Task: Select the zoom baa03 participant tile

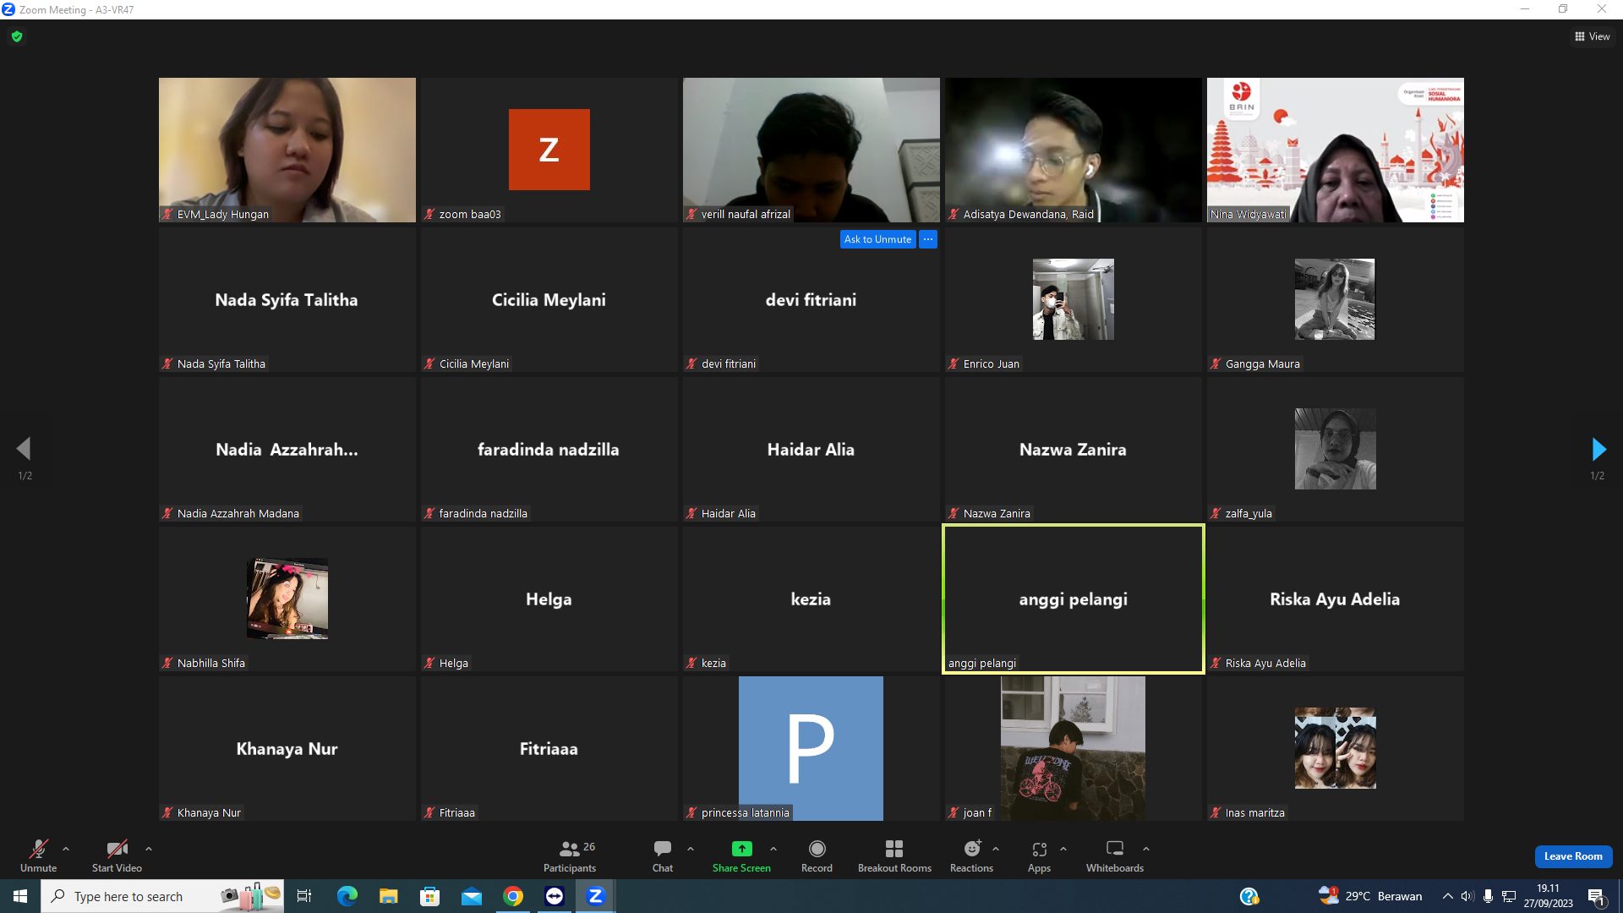Action: 549,150
